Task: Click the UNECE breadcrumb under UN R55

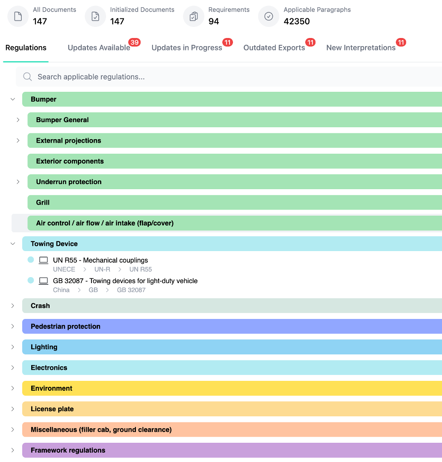Action: tap(64, 269)
